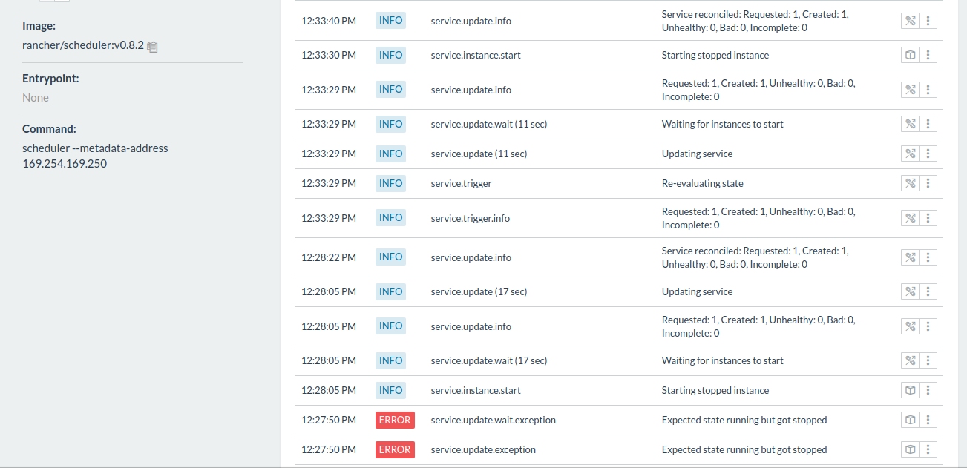This screenshot has width=967, height=468.
Task: Open actions menu for 12:33:40 PM row
Action: click(928, 21)
